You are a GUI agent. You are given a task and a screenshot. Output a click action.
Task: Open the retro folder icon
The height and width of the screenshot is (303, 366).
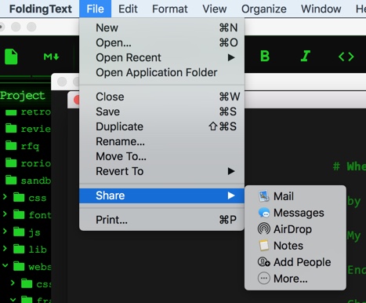coord(11,113)
